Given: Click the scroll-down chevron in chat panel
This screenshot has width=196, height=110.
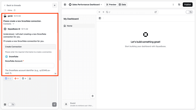Looking at the screenshot, I should [55, 73].
